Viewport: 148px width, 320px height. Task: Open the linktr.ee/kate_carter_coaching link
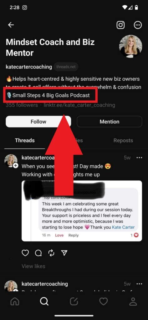[x=79, y=105]
